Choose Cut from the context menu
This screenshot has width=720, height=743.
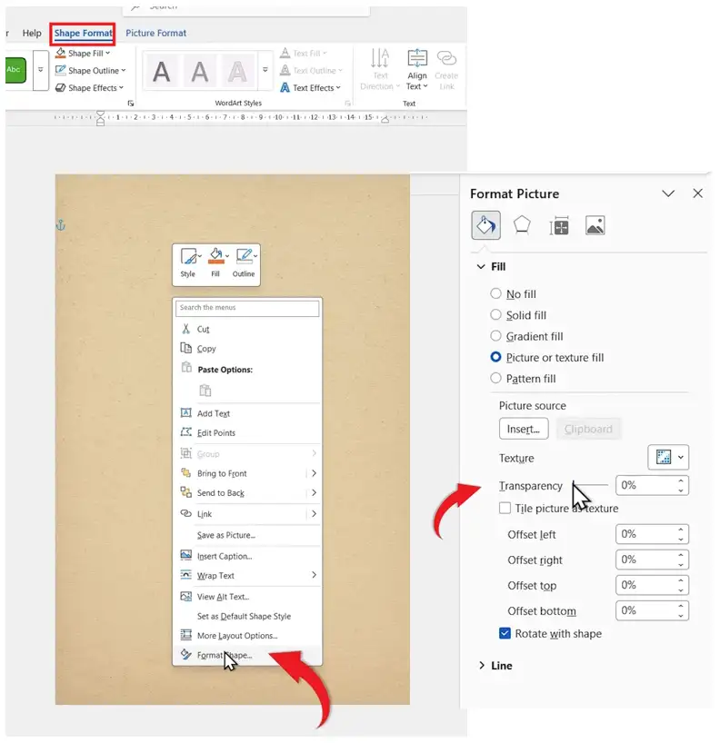[x=247, y=330]
